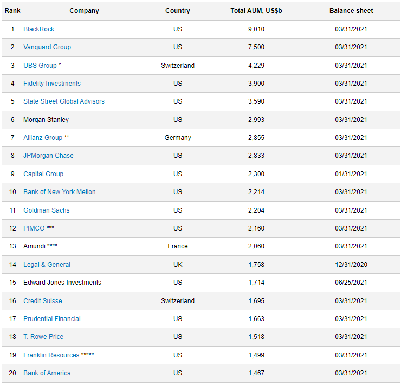Click the Country column header

(x=178, y=11)
